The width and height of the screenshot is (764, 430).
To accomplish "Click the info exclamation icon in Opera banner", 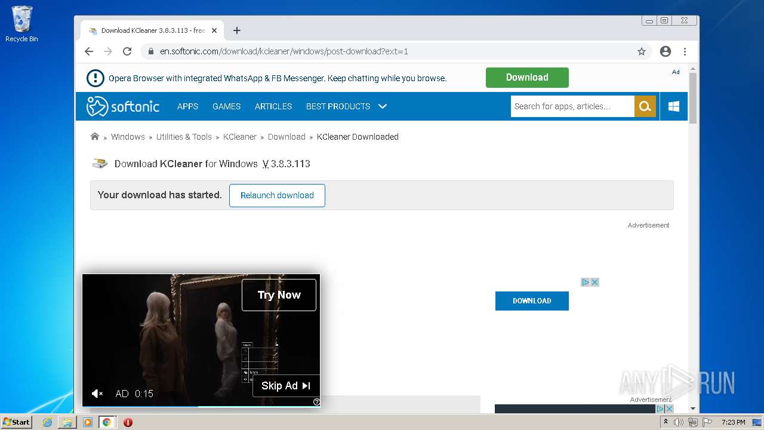I will coord(95,78).
